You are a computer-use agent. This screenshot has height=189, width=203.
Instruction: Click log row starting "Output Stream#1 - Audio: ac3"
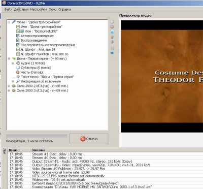pos(106,162)
